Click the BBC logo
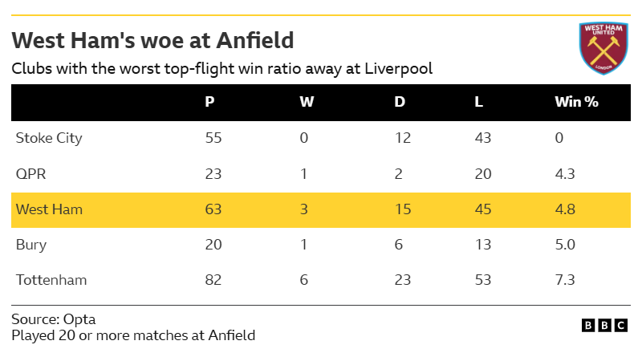The height and width of the screenshot is (357, 638). 604,325
